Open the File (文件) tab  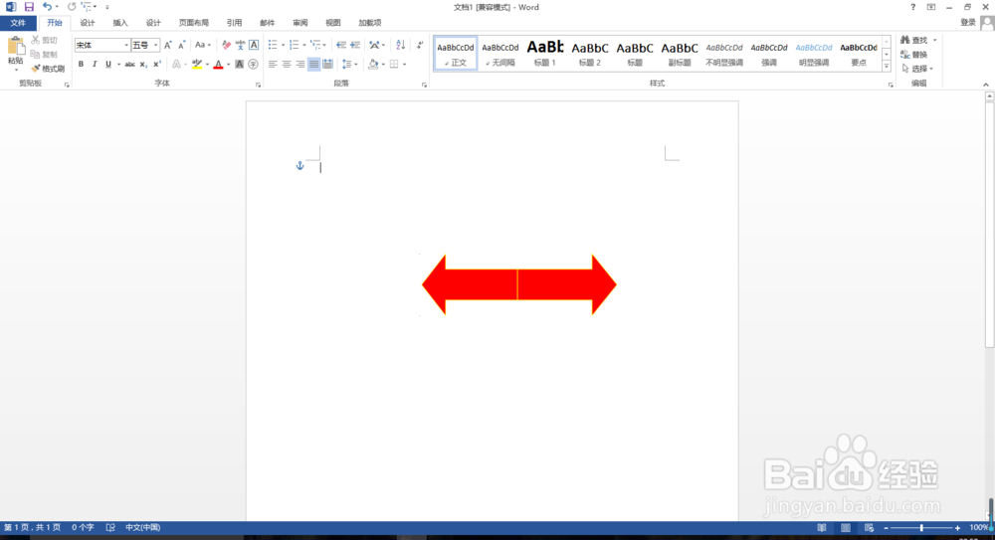click(x=18, y=23)
